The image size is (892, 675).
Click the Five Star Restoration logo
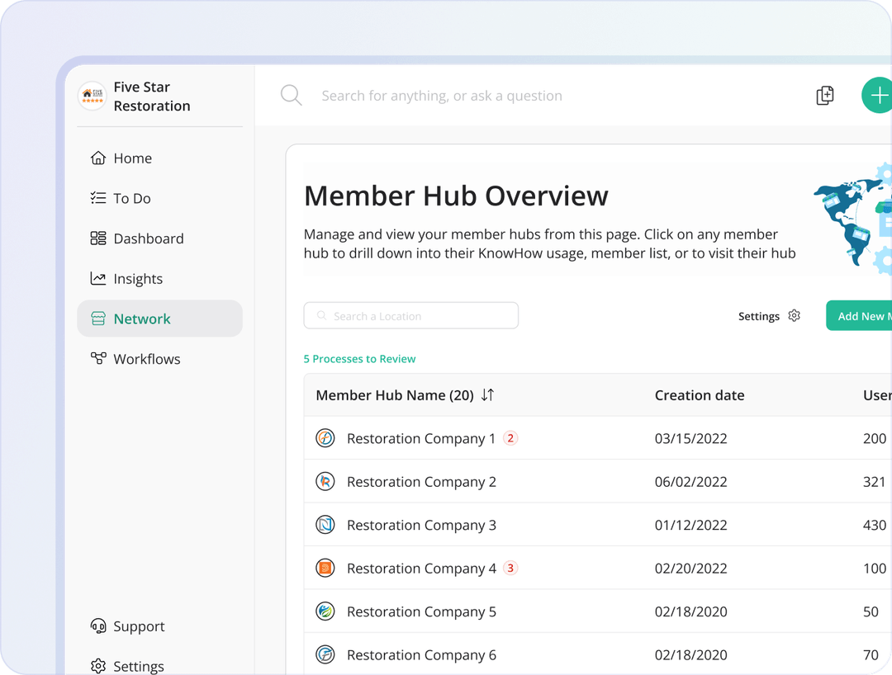(x=92, y=95)
